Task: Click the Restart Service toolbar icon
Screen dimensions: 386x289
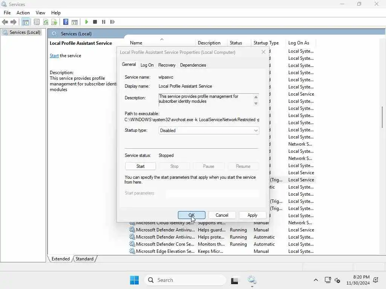Action: coord(112,22)
